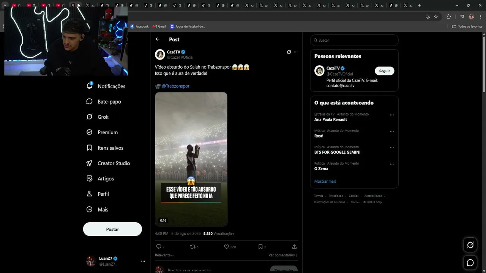Open the @Trabzonspor mention link
The height and width of the screenshot is (273, 486).
point(175,86)
